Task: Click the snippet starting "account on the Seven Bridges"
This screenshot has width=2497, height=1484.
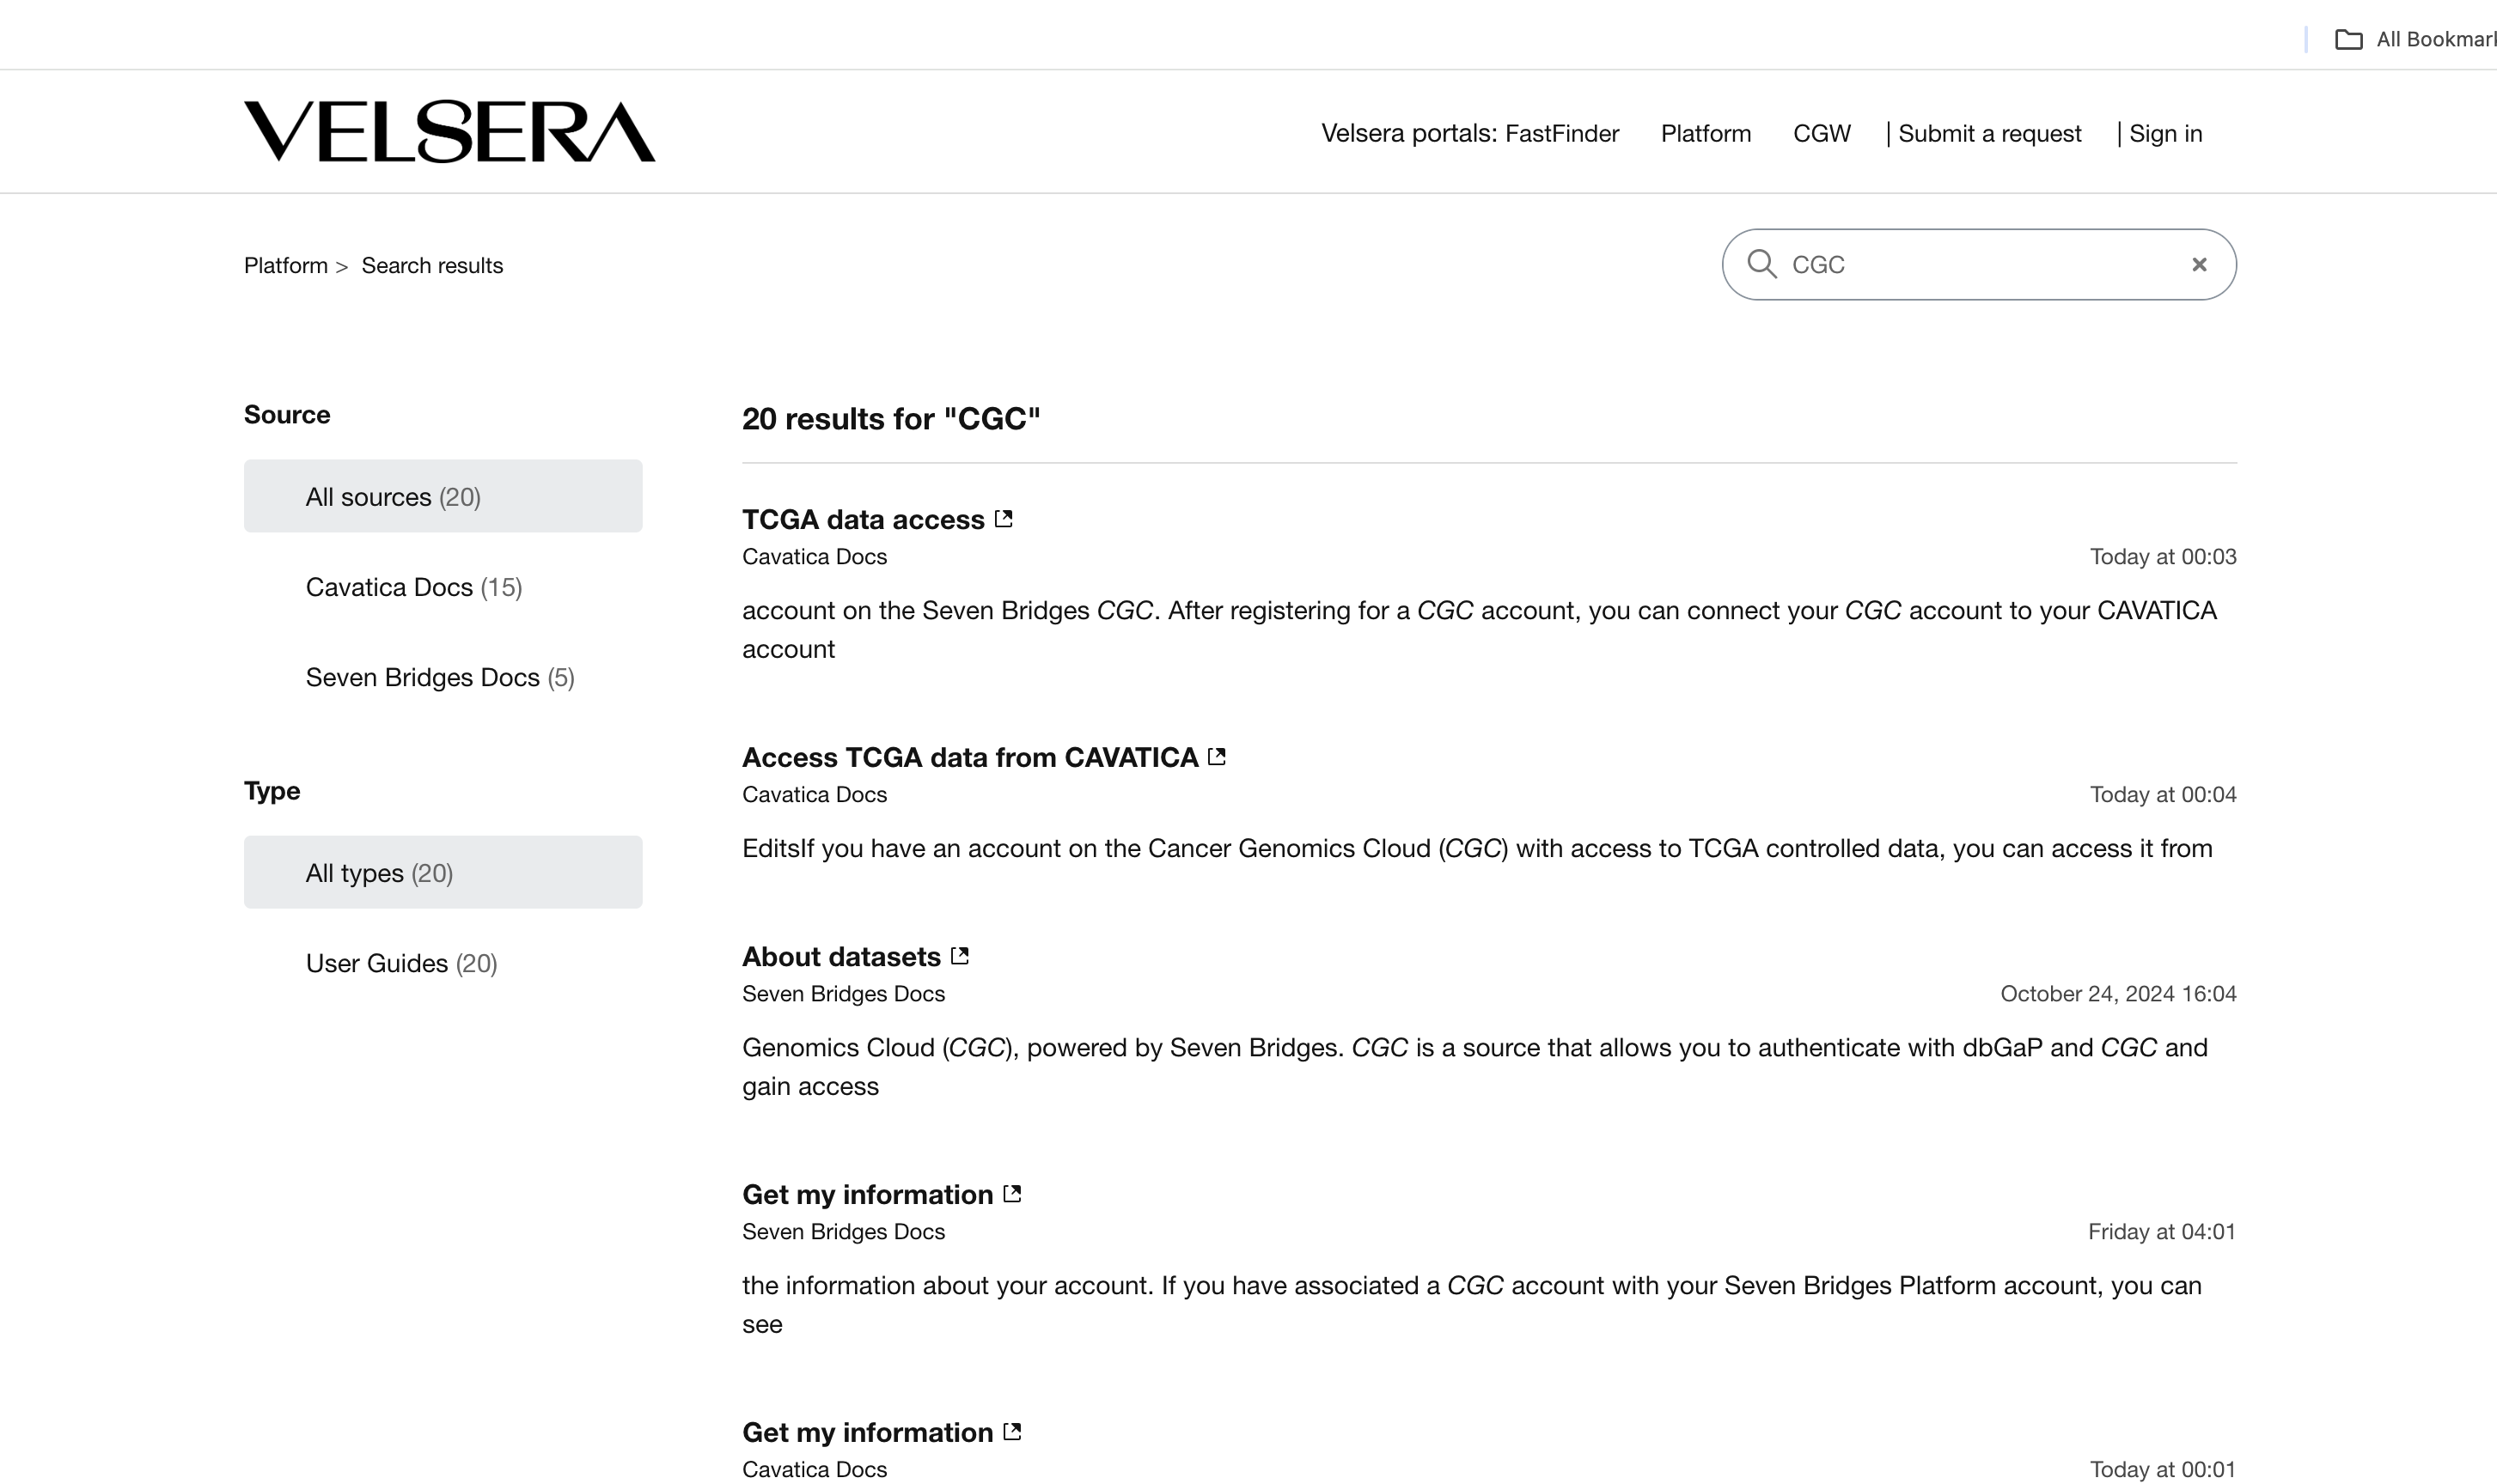Action: pos(1480,629)
